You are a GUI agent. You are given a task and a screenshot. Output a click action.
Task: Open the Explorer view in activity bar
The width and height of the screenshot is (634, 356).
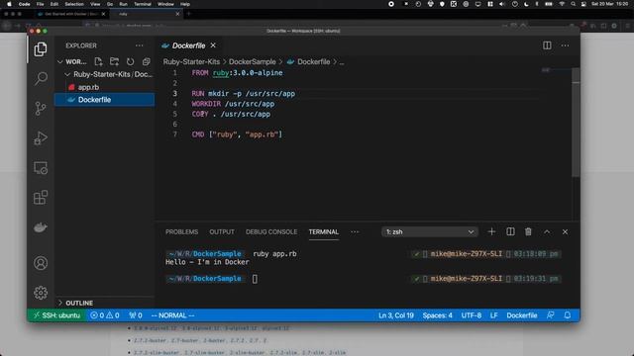[x=41, y=49]
